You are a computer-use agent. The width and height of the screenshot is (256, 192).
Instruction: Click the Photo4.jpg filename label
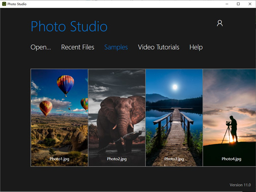[231, 159]
